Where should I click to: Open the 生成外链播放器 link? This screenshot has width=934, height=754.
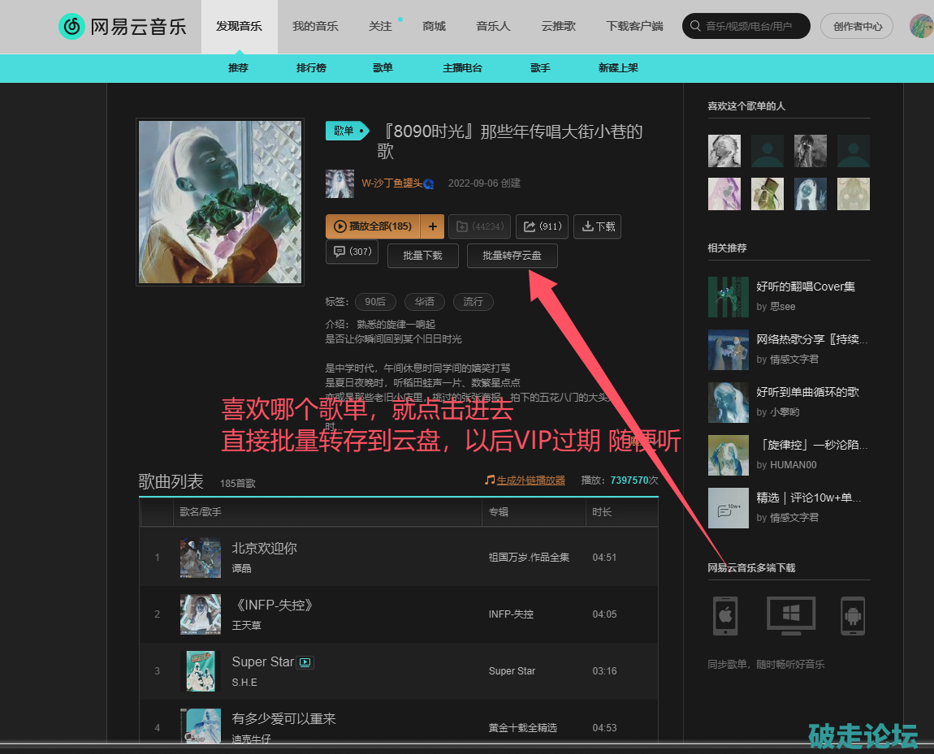[x=530, y=480]
